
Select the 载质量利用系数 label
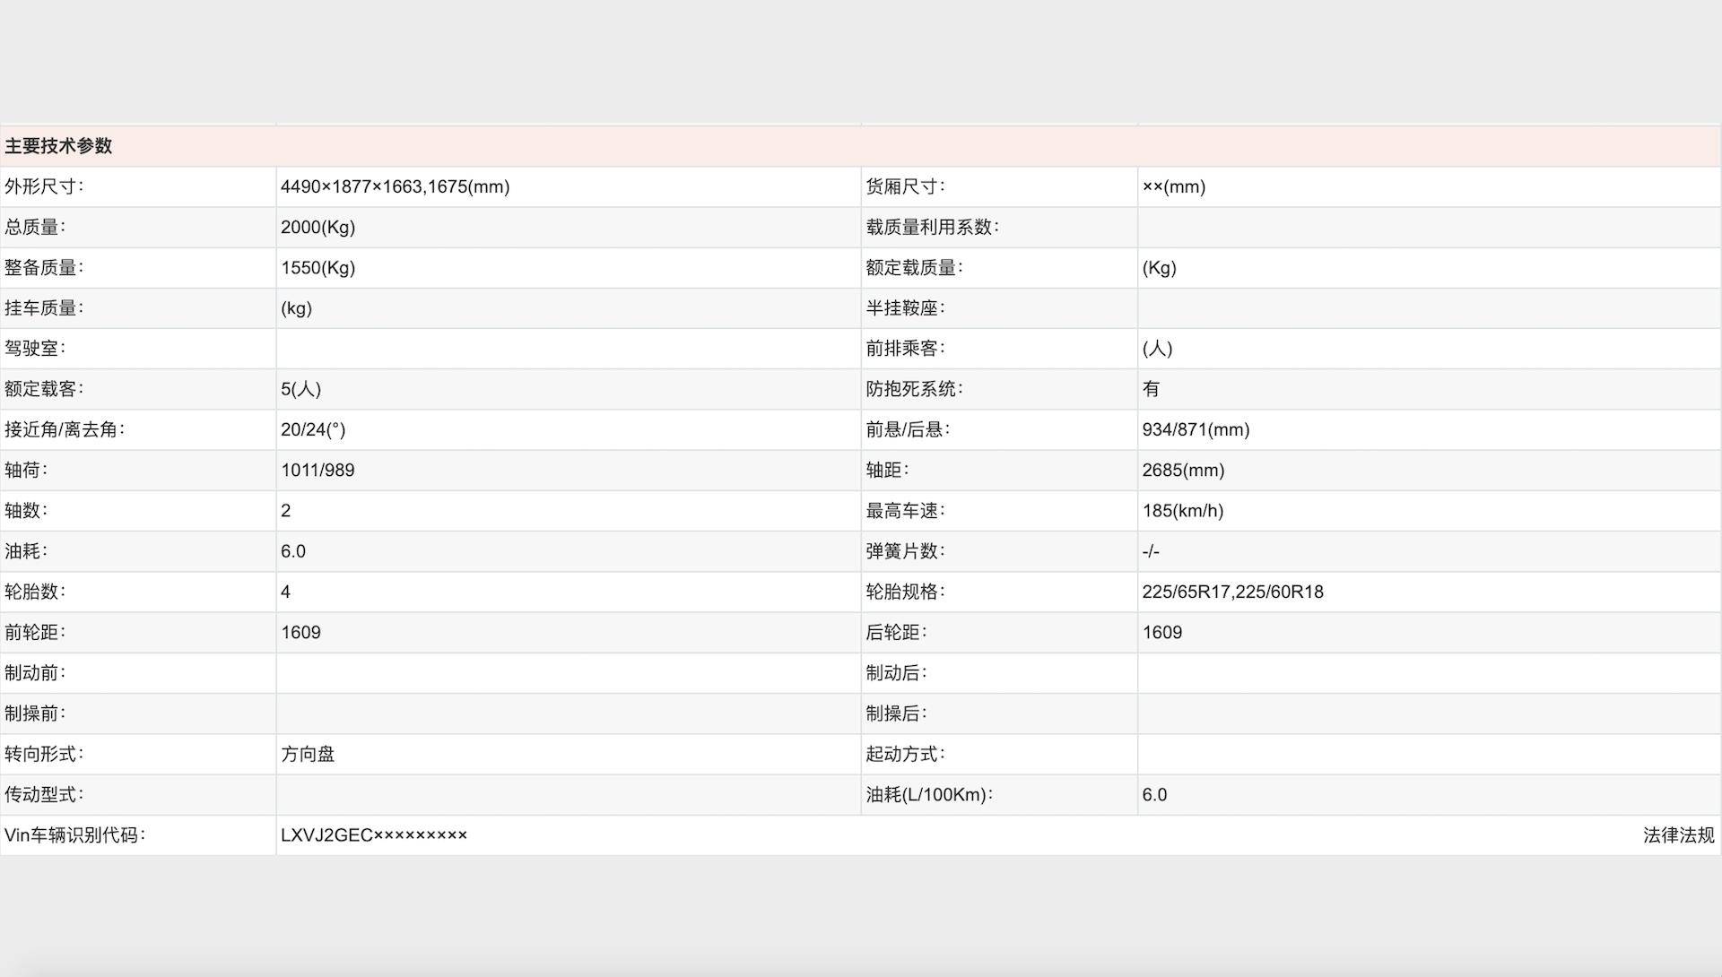[x=932, y=227]
